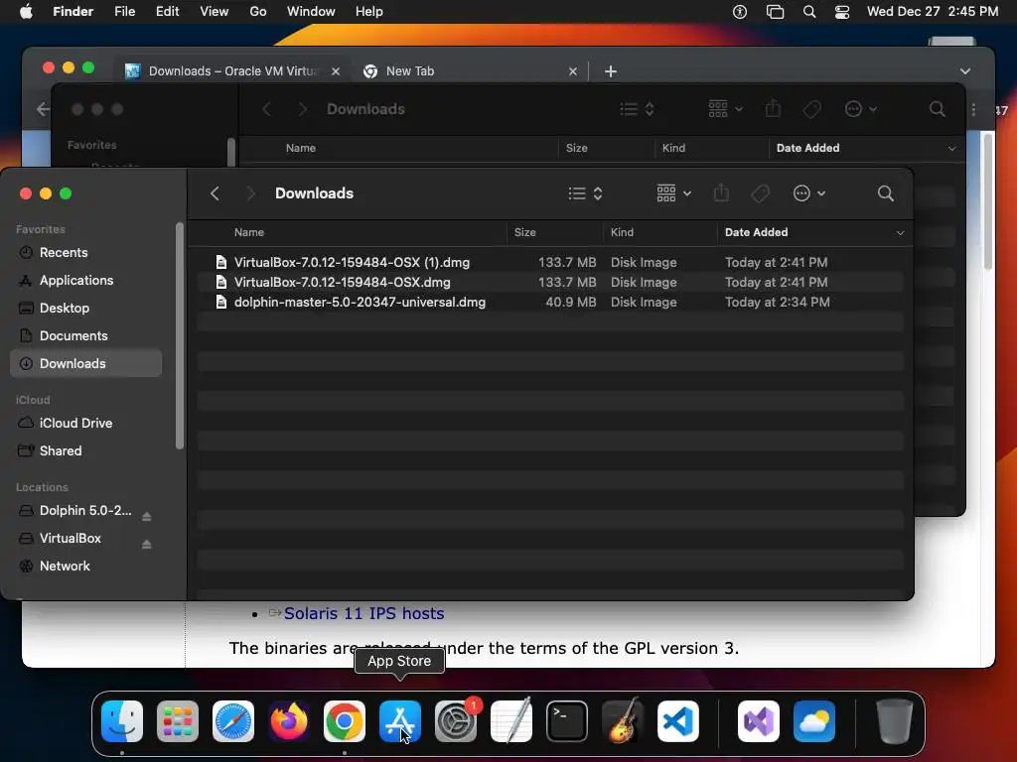Open Group By dropdown in rear Finder window
Screen dimensions: 1017x762
(x=725, y=109)
